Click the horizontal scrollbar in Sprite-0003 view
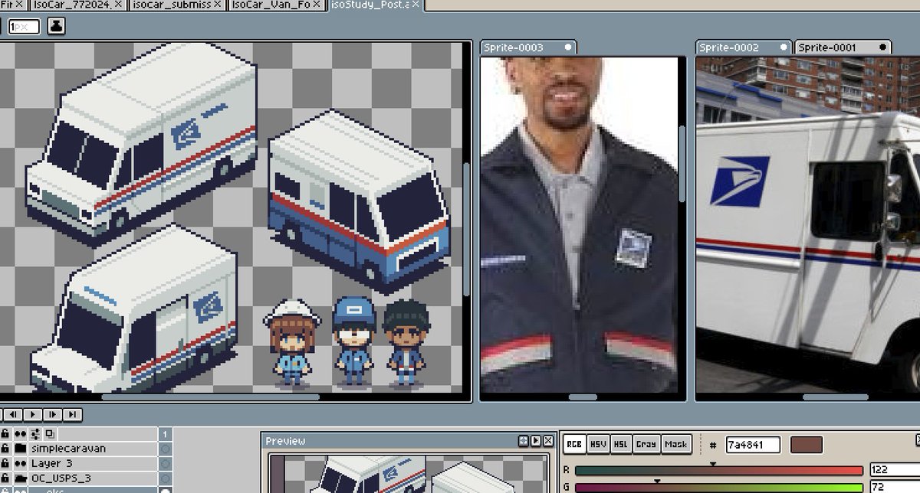The height and width of the screenshot is (493, 920). pyautogui.click(x=583, y=397)
